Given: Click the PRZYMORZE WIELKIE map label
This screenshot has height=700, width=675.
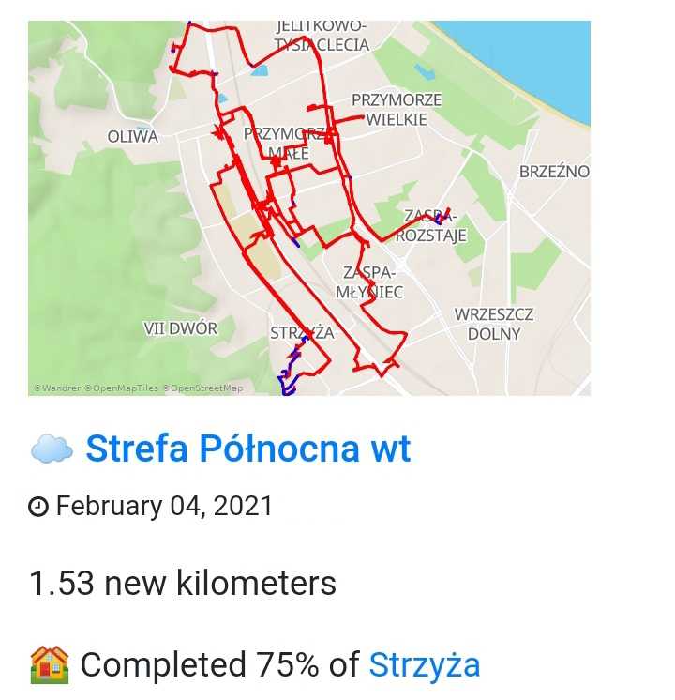Looking at the screenshot, I should point(397,110).
